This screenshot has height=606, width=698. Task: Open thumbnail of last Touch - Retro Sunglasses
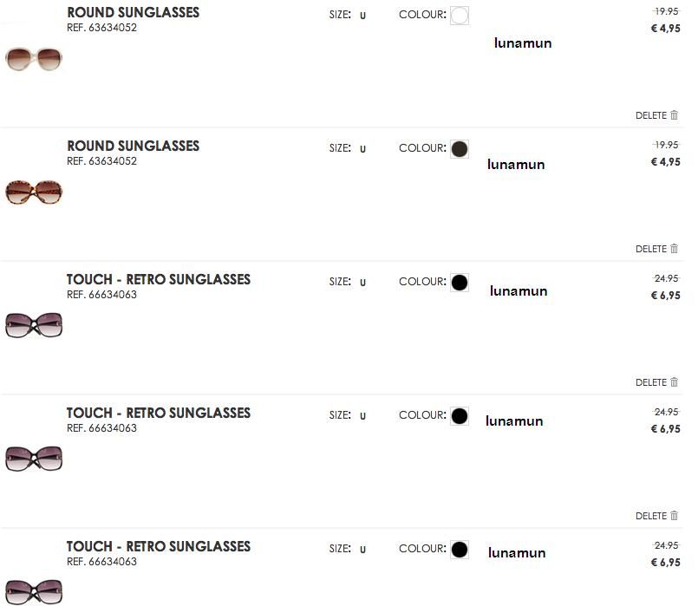(34, 591)
